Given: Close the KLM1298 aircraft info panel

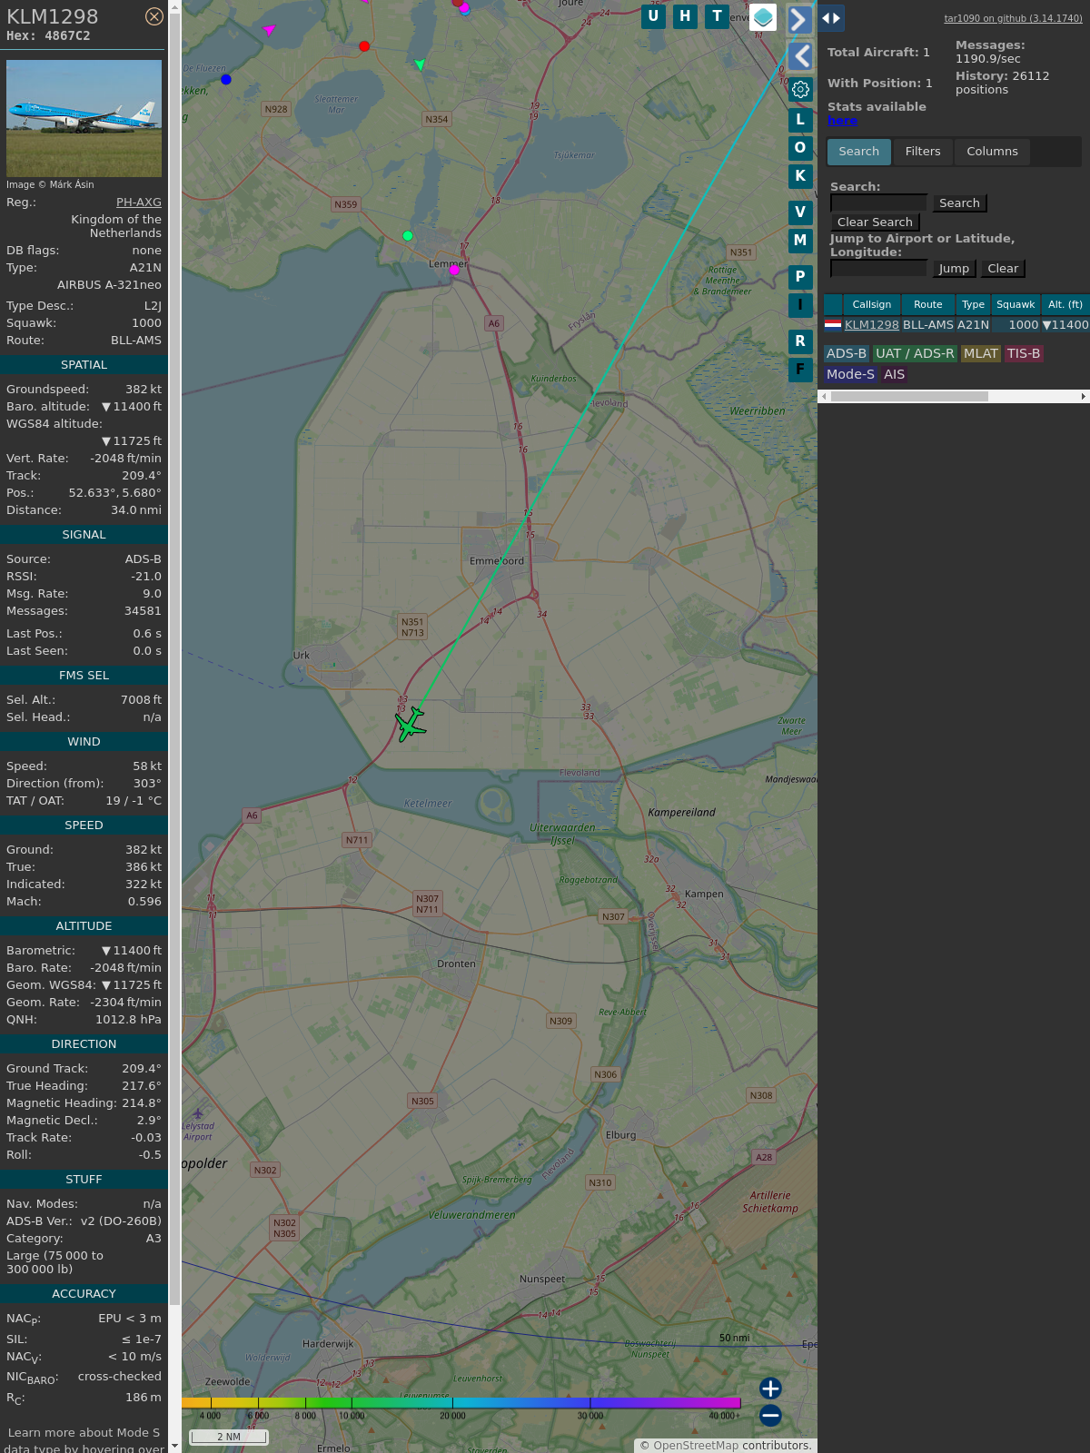Looking at the screenshot, I should (x=154, y=16).
